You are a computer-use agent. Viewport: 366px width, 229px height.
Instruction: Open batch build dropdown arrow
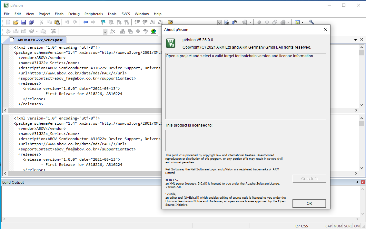[37, 31]
